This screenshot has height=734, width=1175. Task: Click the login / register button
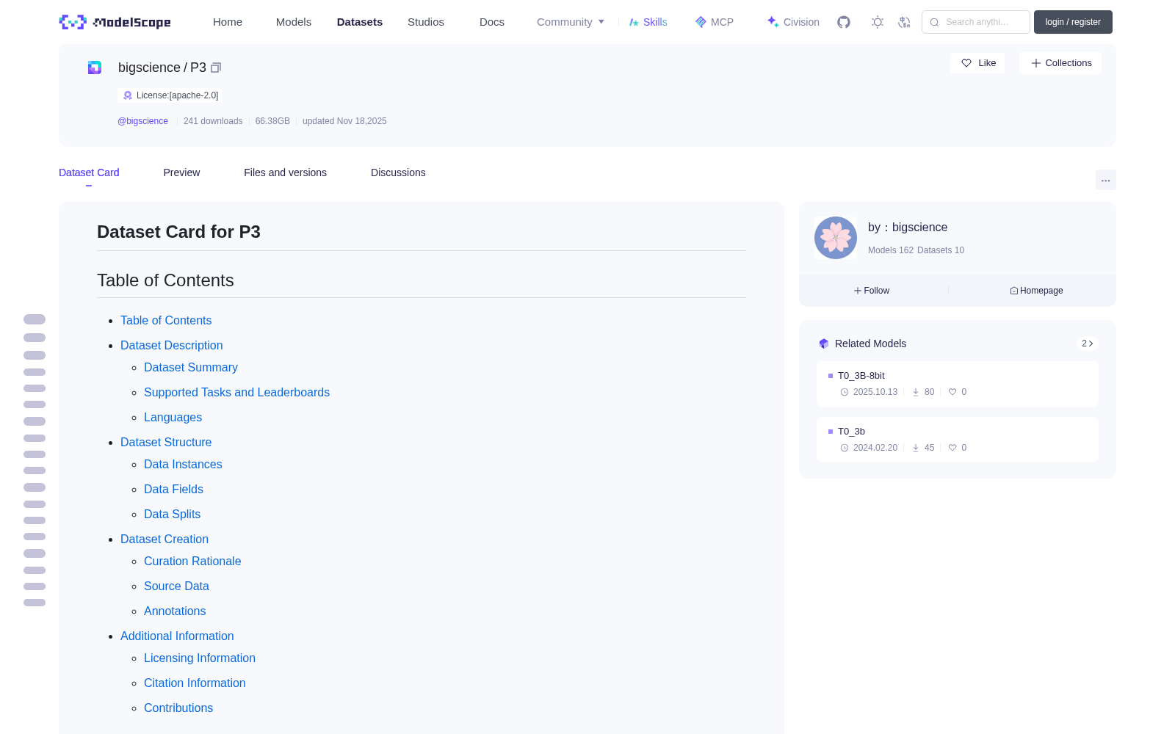1073,22
